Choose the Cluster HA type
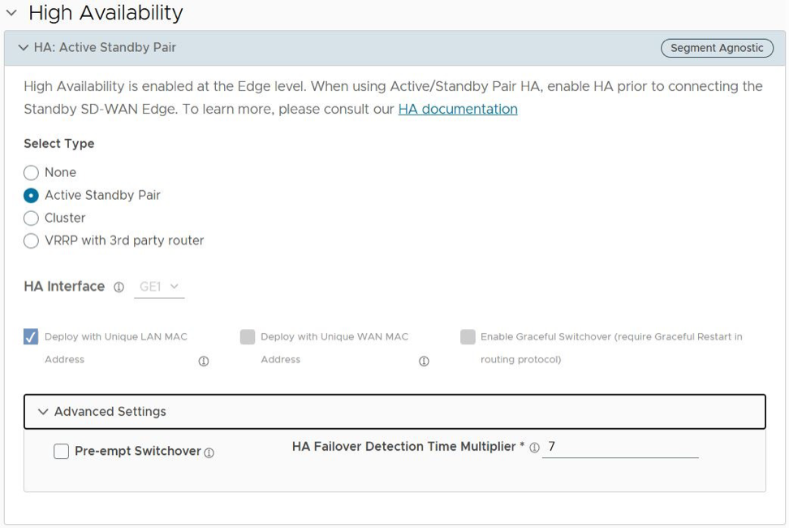This screenshot has width=789, height=528. click(x=31, y=219)
